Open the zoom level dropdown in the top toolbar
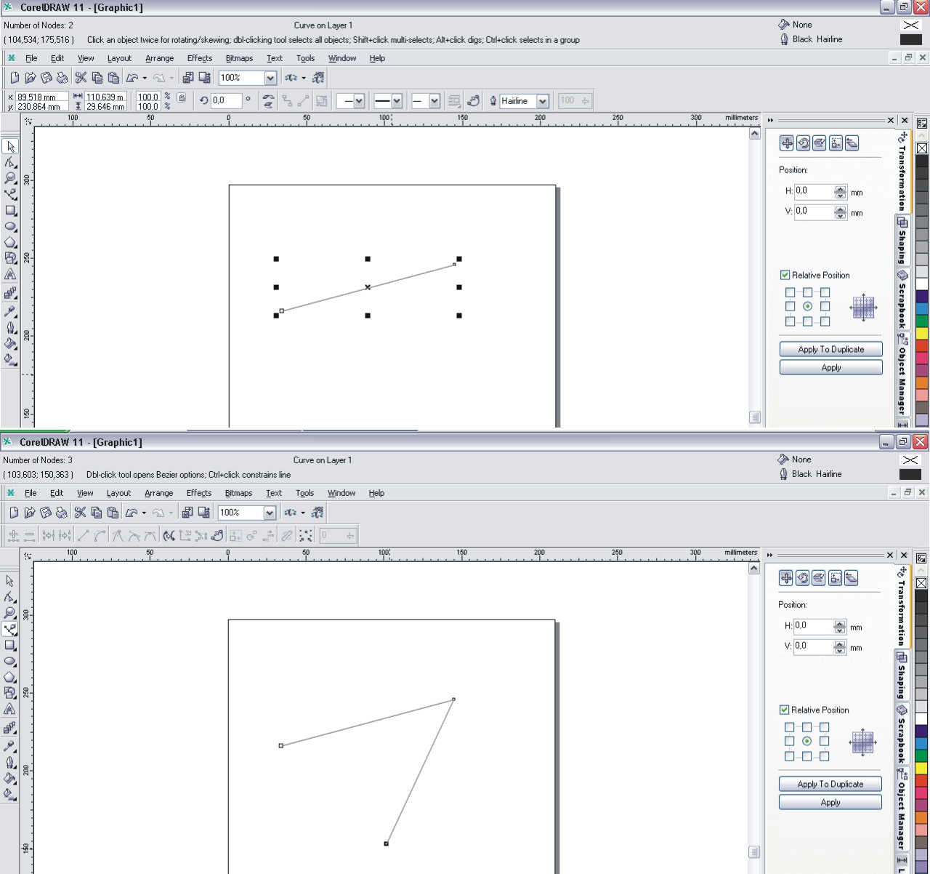The width and height of the screenshot is (930, 874). 270,78
